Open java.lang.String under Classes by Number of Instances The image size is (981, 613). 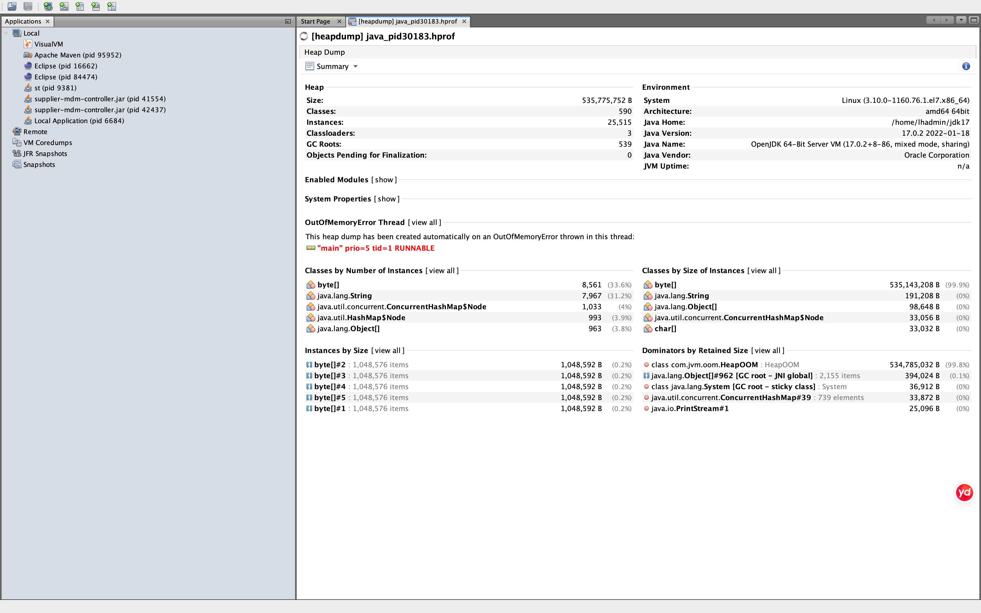pyautogui.click(x=345, y=296)
